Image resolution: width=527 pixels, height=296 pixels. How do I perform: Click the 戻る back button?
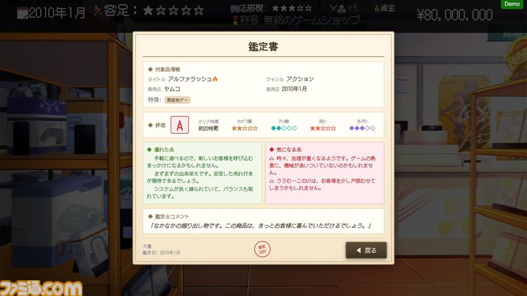pyautogui.click(x=366, y=250)
